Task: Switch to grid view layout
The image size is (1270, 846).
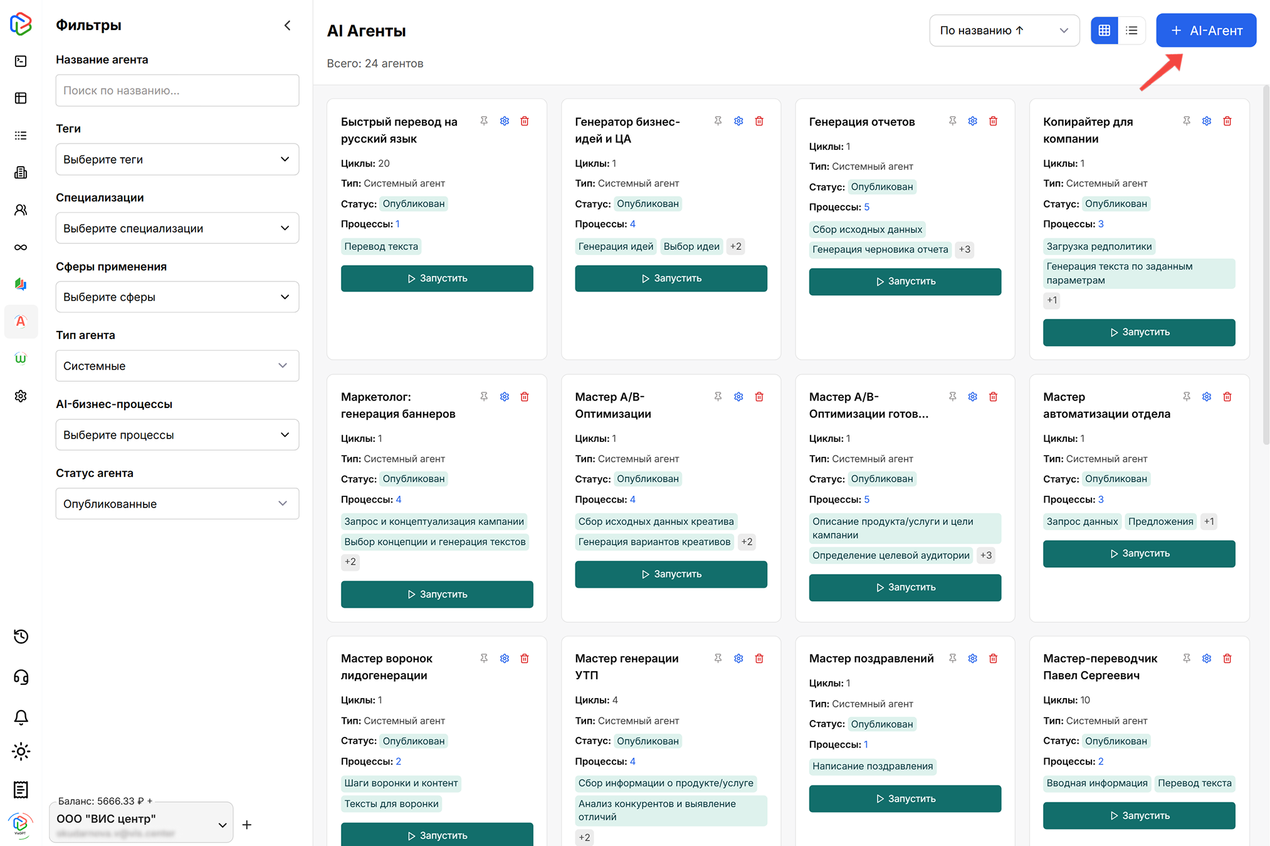Action: [x=1104, y=30]
